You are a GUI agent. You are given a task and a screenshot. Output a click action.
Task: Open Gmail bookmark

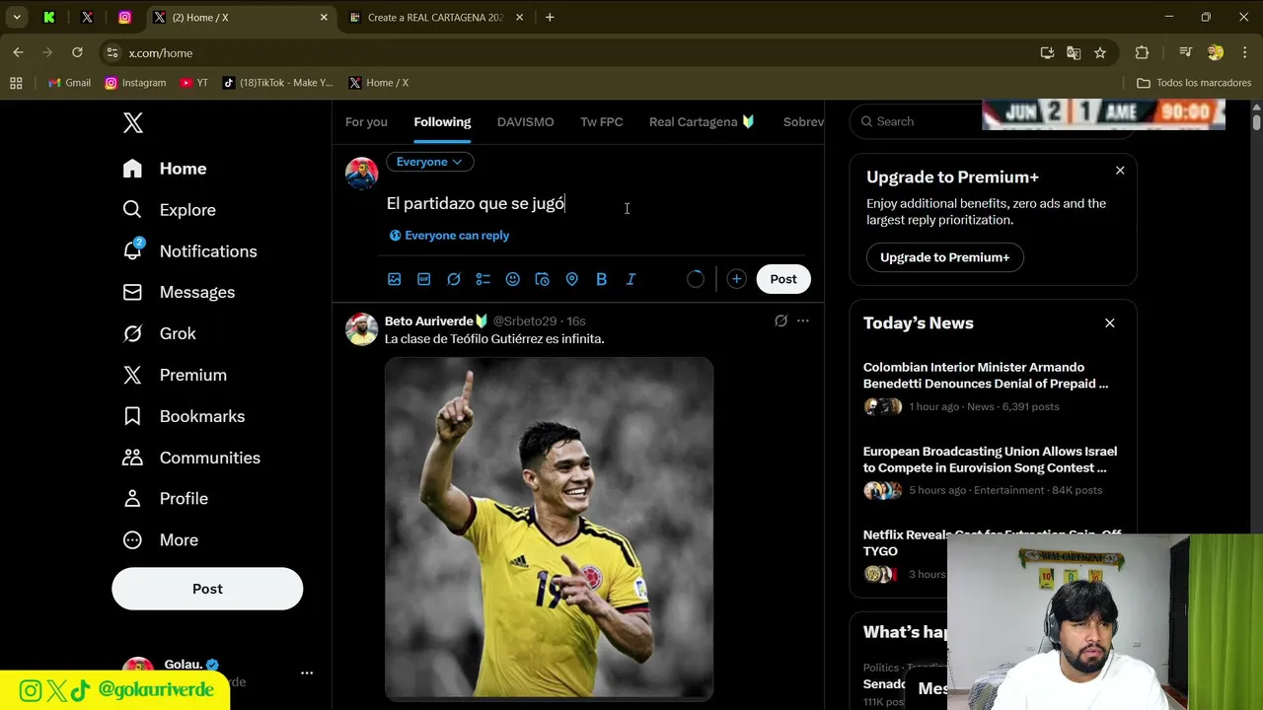coord(69,83)
